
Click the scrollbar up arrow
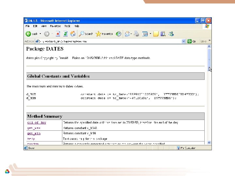click(209, 46)
